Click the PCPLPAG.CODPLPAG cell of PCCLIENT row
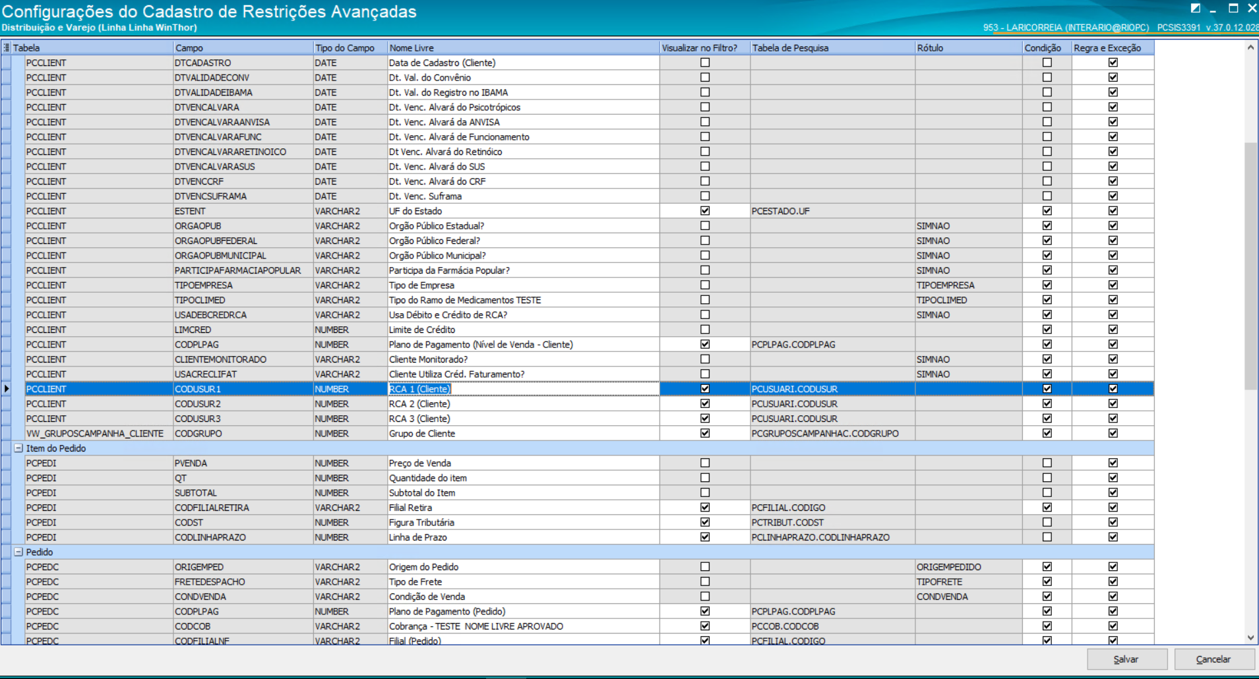The width and height of the screenshot is (1259, 679). tap(832, 344)
